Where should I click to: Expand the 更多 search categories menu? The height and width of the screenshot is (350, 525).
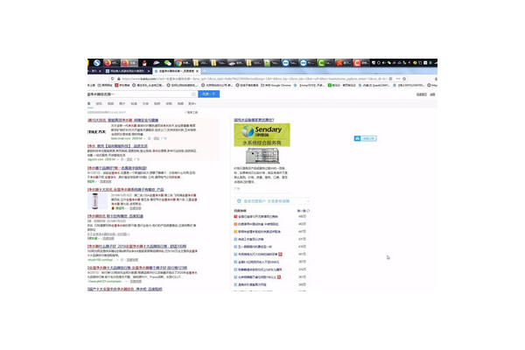click(x=192, y=104)
